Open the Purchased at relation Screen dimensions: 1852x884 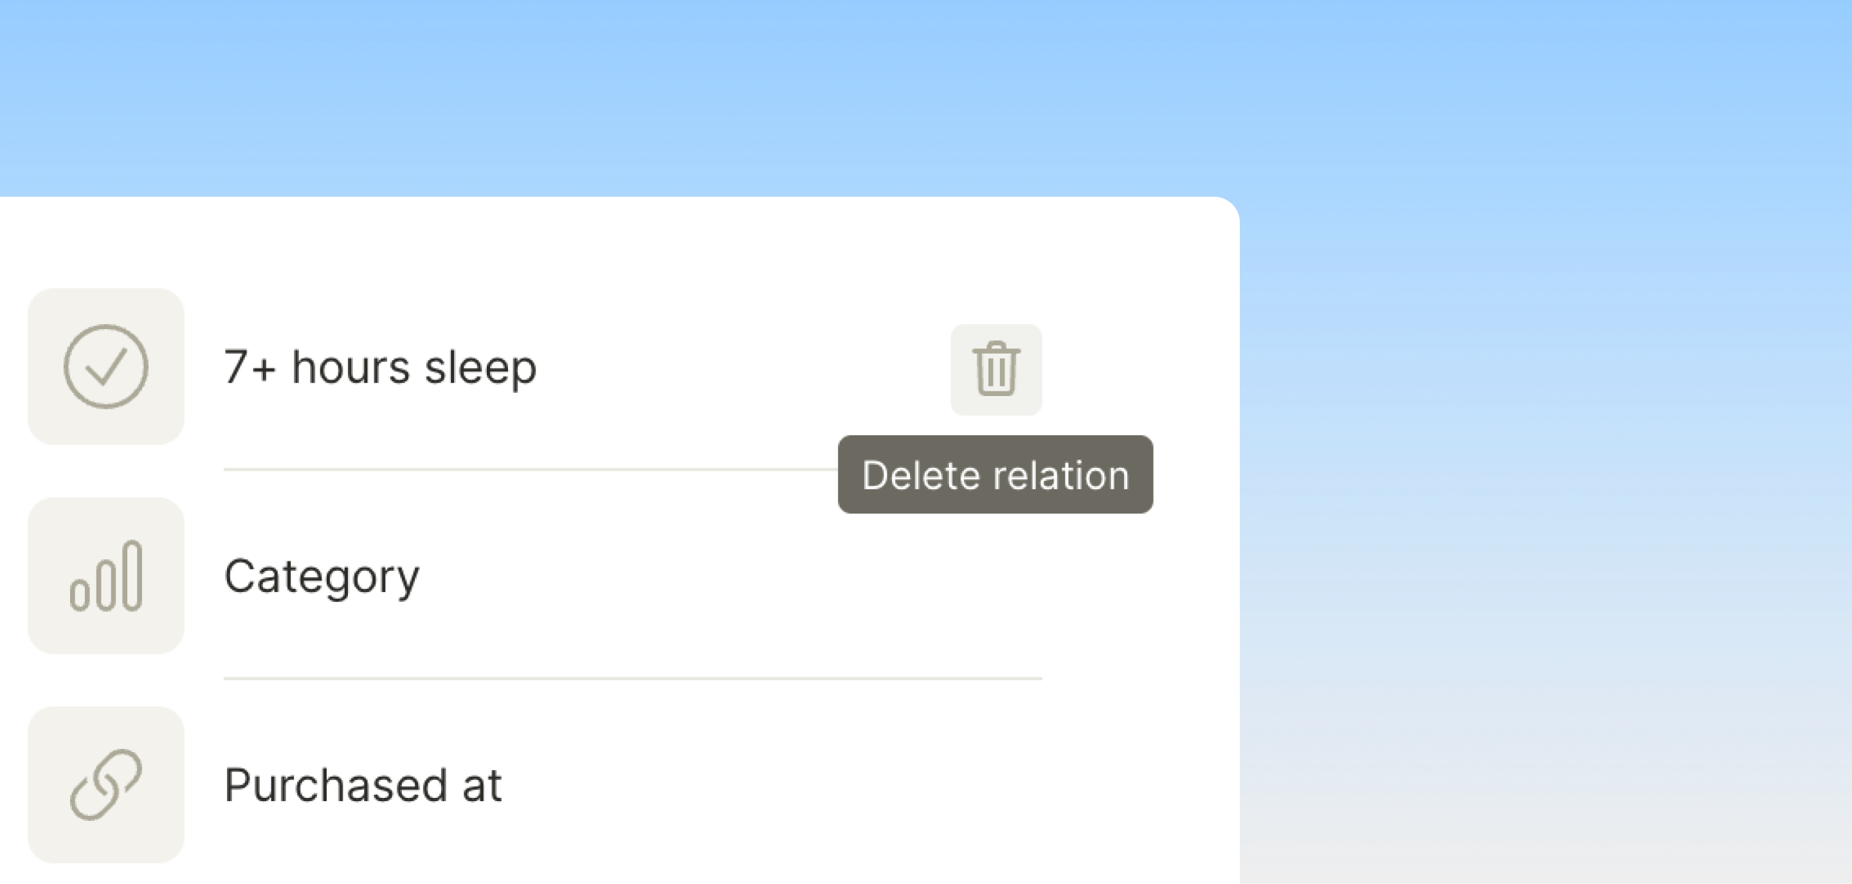tap(362, 785)
